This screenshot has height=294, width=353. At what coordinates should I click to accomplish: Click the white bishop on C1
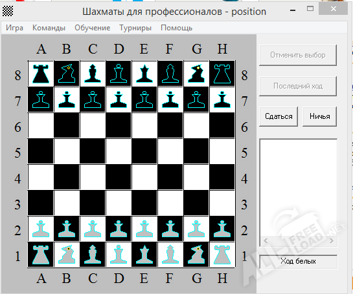coord(93,255)
